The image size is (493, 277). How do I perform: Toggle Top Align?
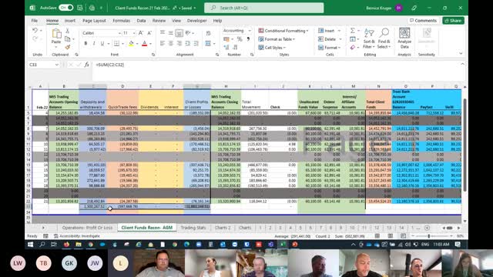(x=163, y=32)
